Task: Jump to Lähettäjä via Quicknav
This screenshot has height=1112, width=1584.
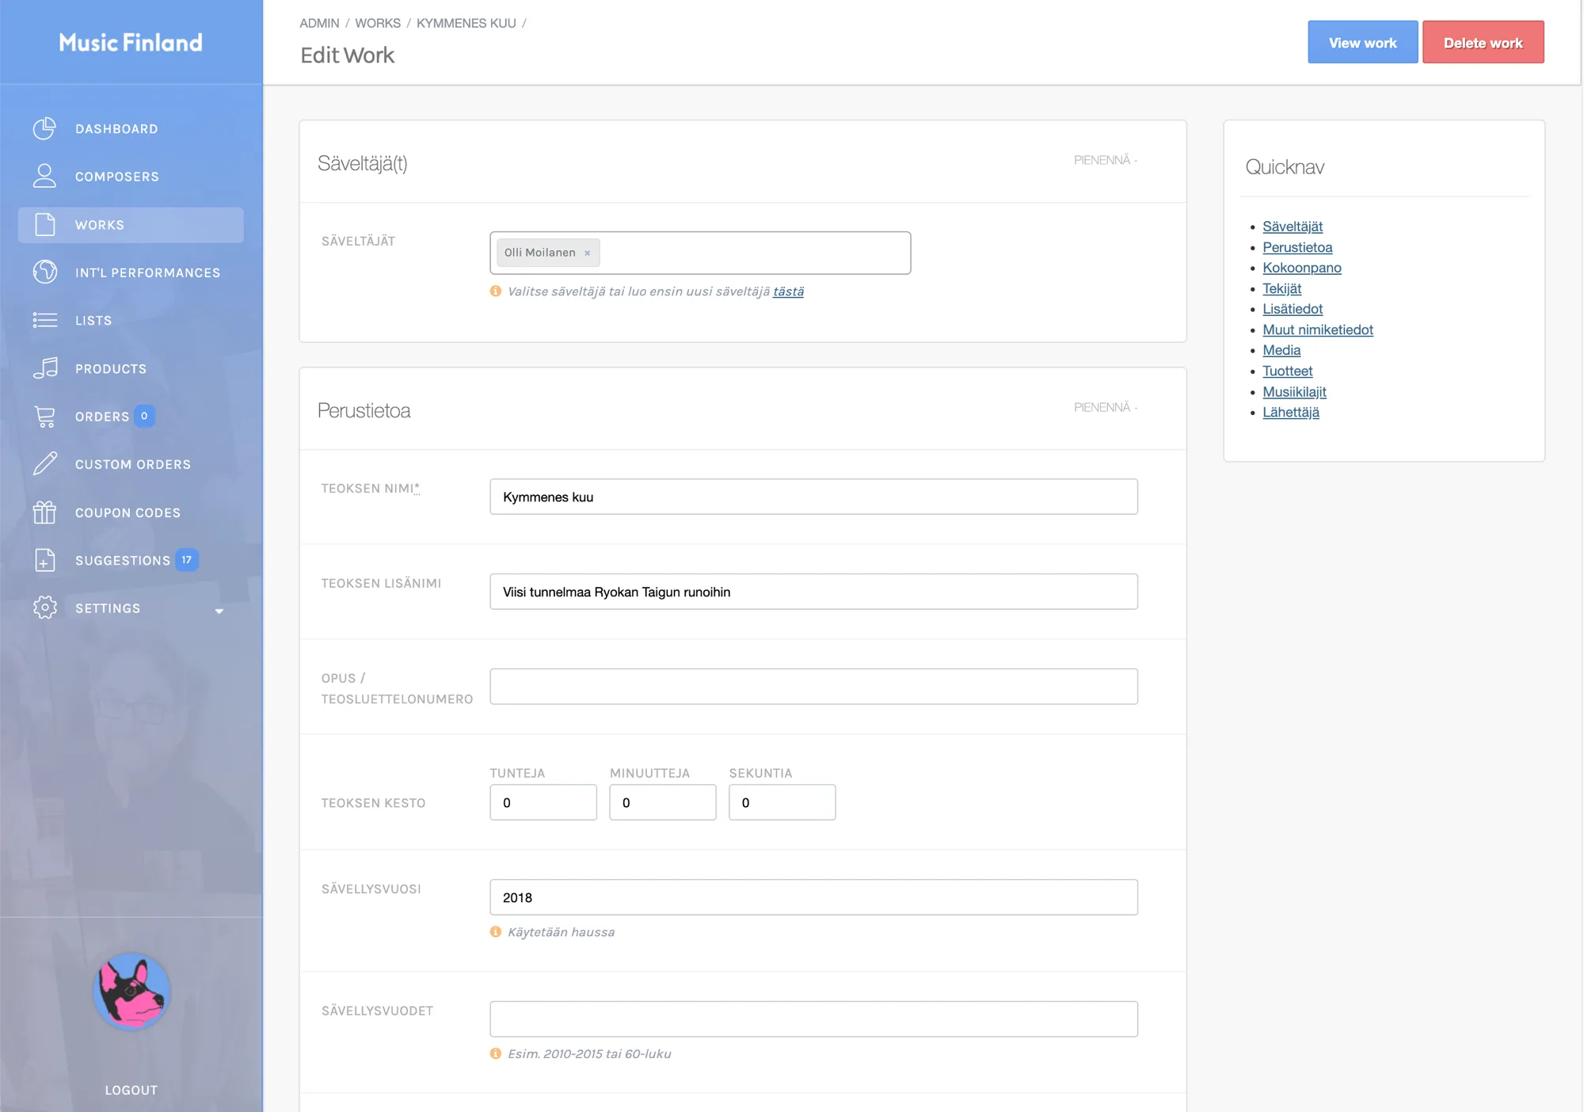Action: coord(1291,412)
